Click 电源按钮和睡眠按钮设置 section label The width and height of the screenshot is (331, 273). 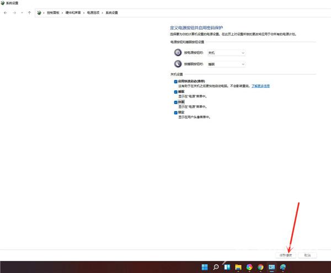(187, 42)
